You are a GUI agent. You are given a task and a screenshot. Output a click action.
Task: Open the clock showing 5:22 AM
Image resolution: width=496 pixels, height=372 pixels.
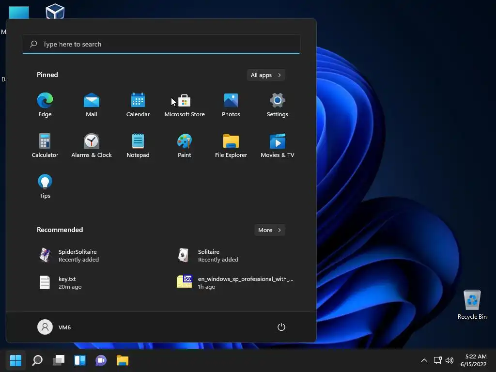[473, 360]
